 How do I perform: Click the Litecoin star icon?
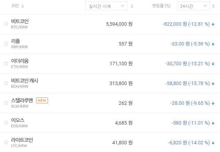[6, 143]
